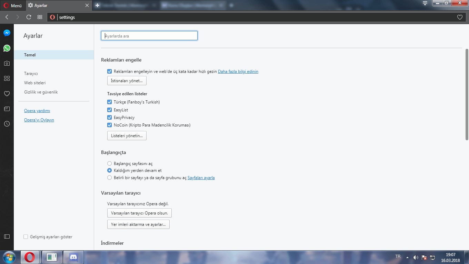Open Messenger in the Opera sidebar
This screenshot has height=264, width=469.
(x=7, y=33)
